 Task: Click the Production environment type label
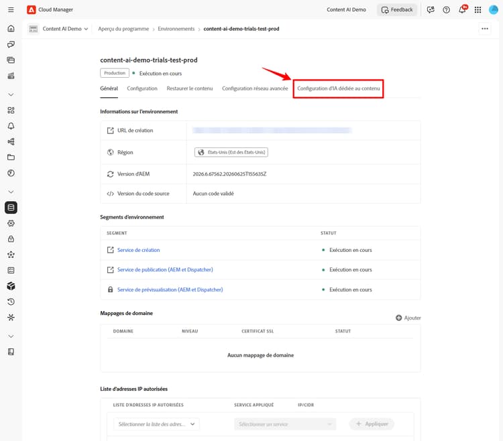115,73
